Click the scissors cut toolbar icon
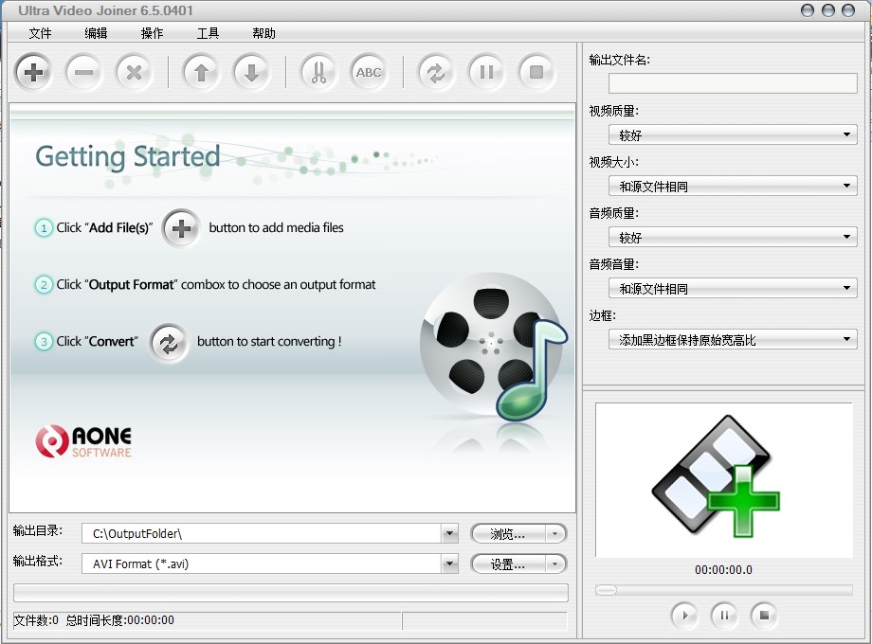 (318, 73)
